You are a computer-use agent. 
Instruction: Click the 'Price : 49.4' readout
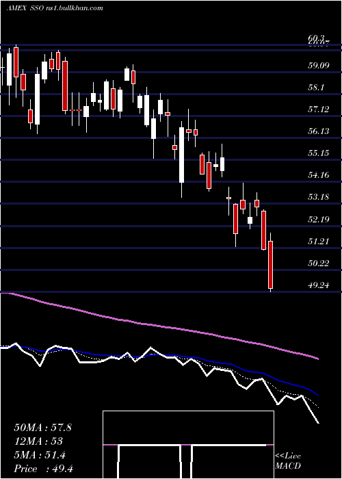43,469
